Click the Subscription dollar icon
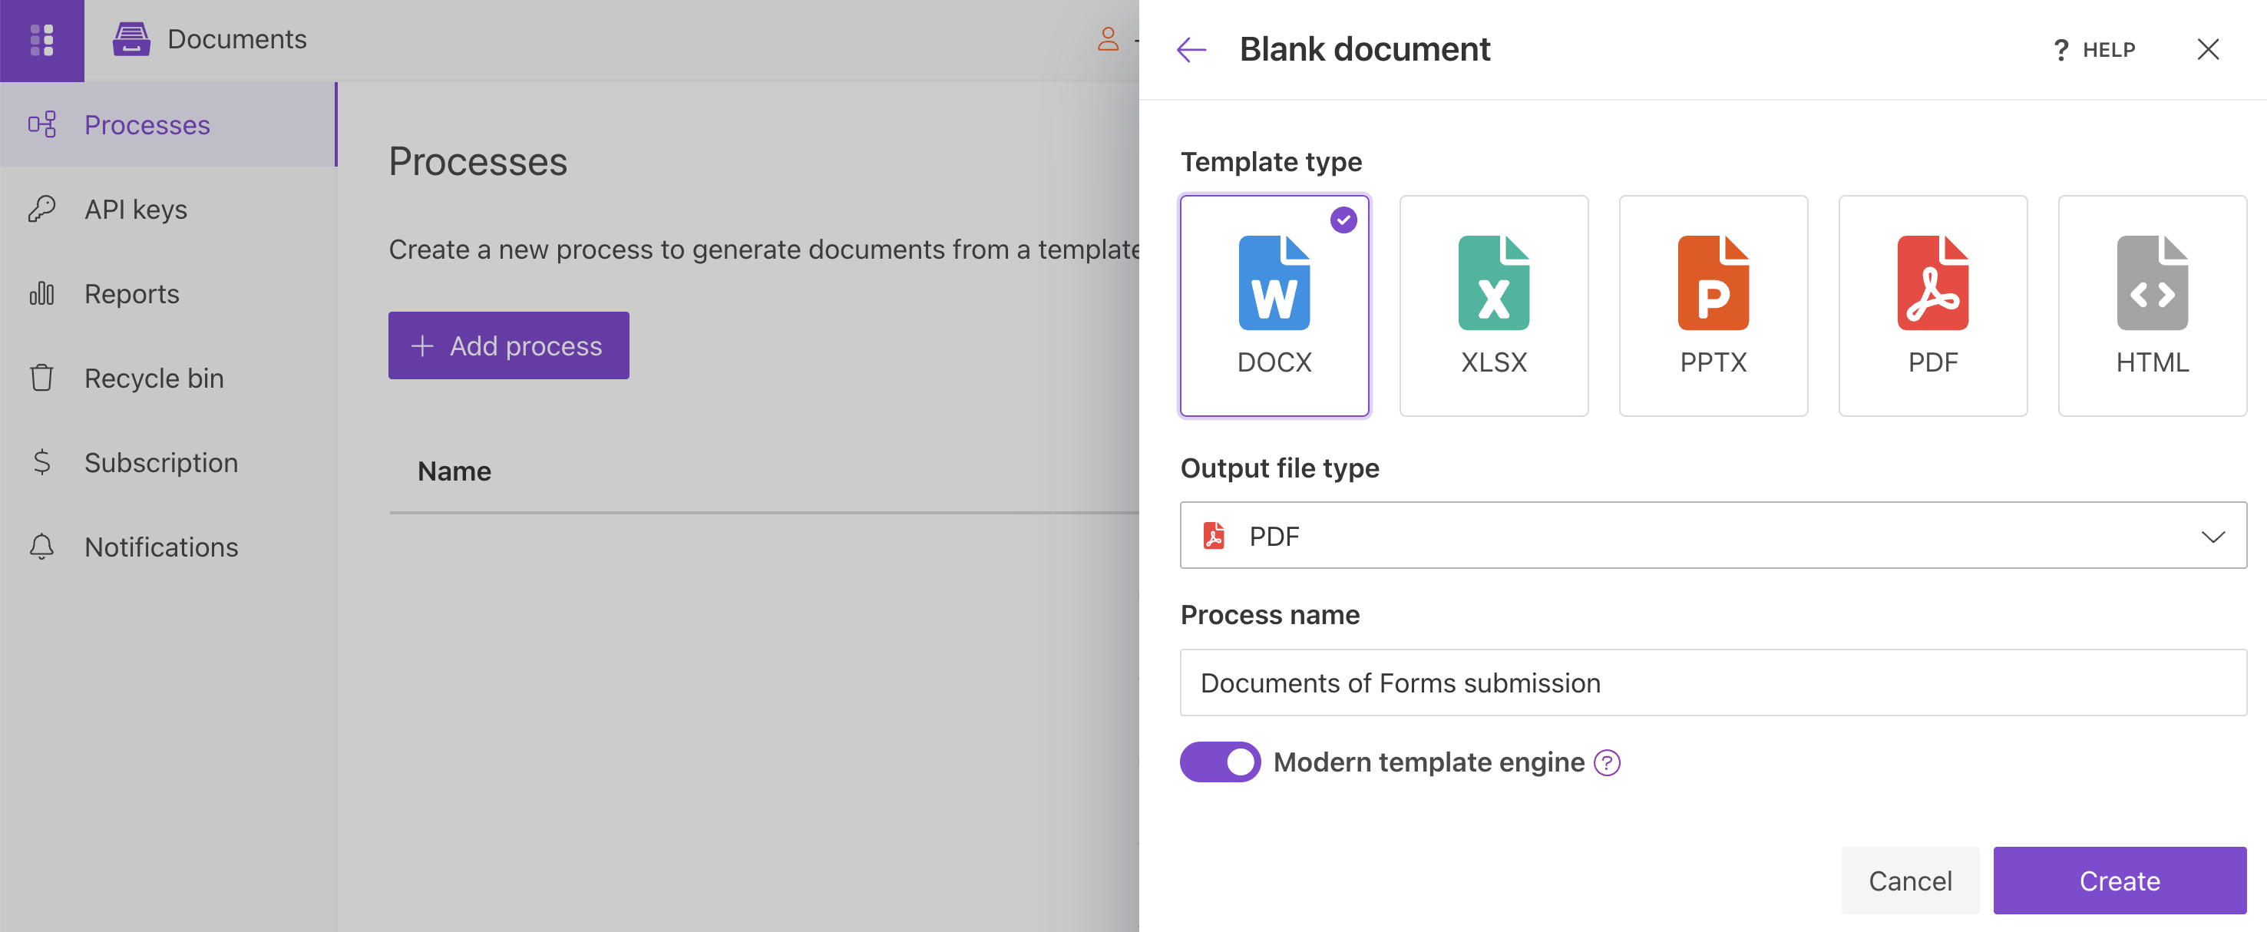The image size is (2267, 932). (41, 462)
